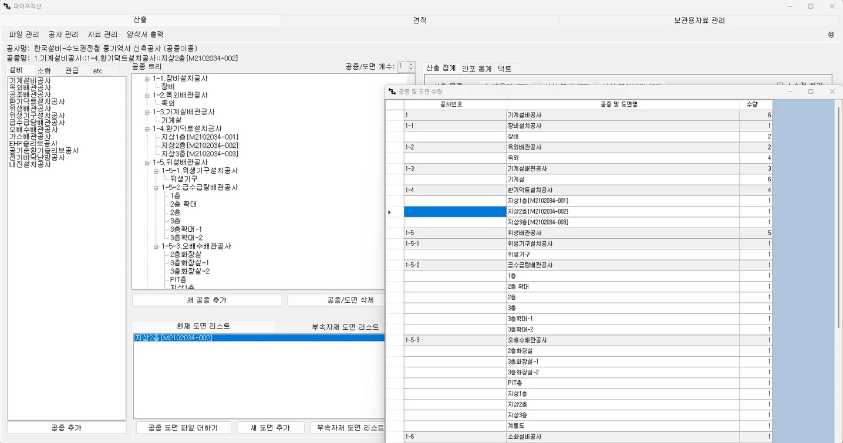The width and height of the screenshot is (843, 443).
Task: Click the 지상1층 [M2102034-001] table cell
Action: tap(623, 201)
